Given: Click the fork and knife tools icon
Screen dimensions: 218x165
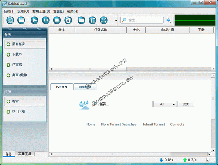Looking at the screenshot, I should tap(92, 20).
